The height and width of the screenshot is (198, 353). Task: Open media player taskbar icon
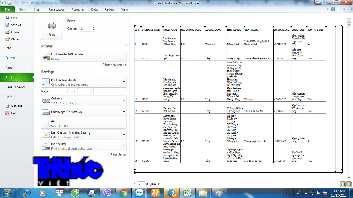[x=42, y=193]
